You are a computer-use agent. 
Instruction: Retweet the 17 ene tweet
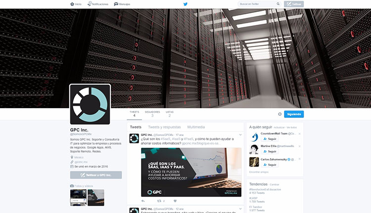pos(159,201)
